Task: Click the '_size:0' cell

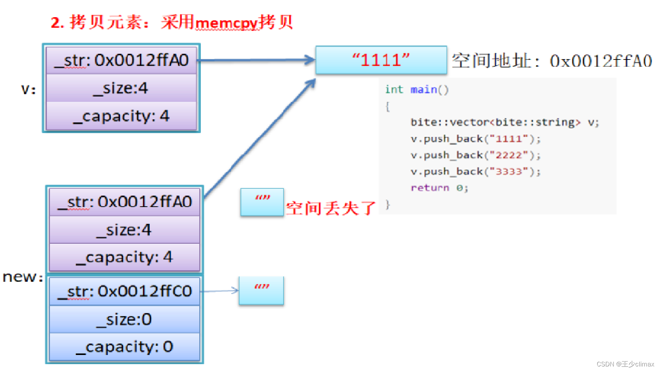Action: [x=125, y=319]
